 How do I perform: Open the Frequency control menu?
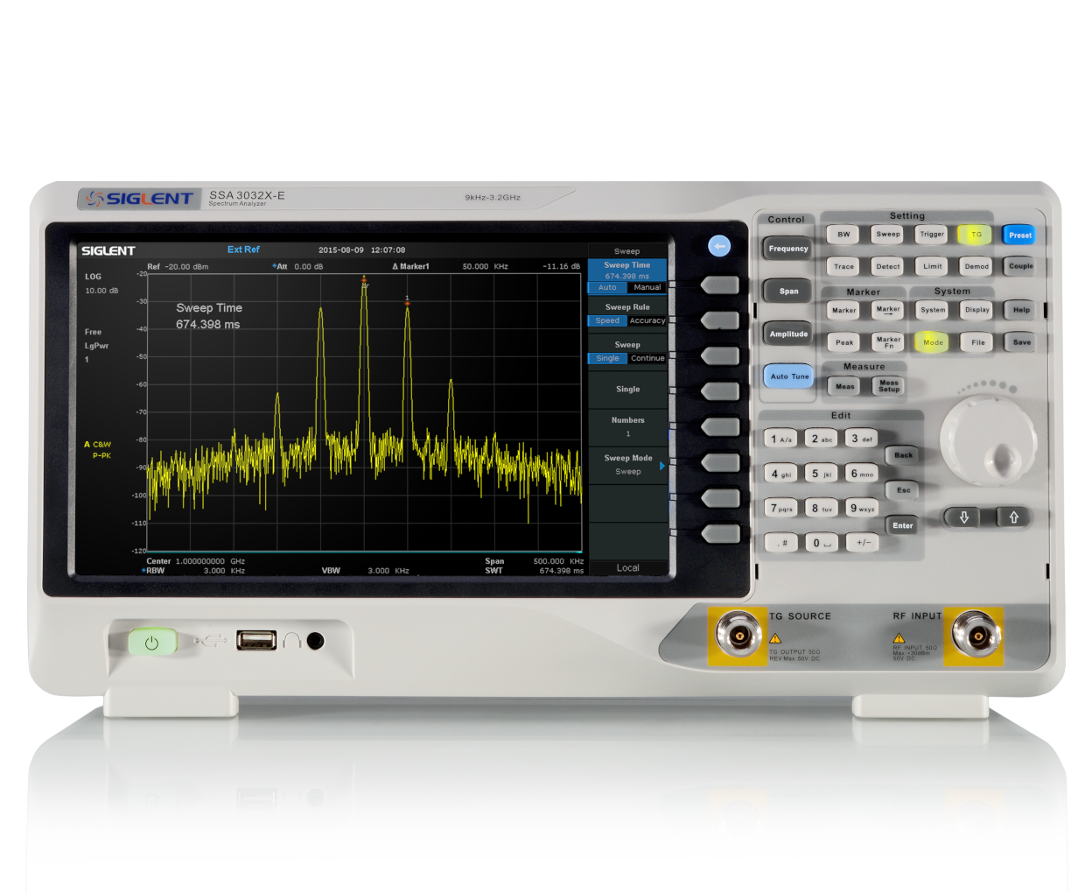point(788,249)
